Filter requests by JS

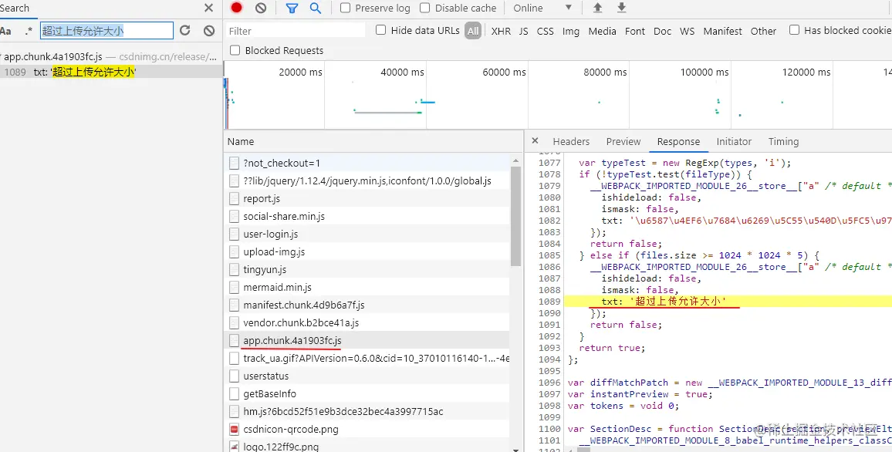(523, 32)
